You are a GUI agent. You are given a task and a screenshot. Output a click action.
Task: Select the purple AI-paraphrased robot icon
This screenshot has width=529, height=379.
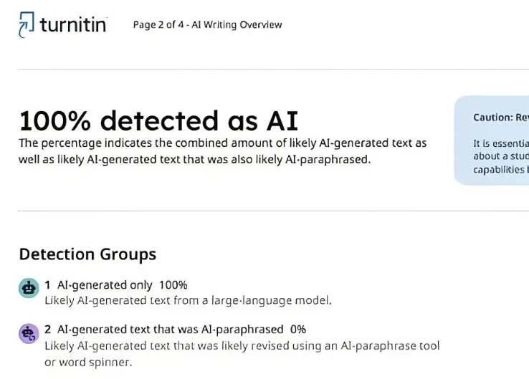pyautogui.click(x=29, y=333)
